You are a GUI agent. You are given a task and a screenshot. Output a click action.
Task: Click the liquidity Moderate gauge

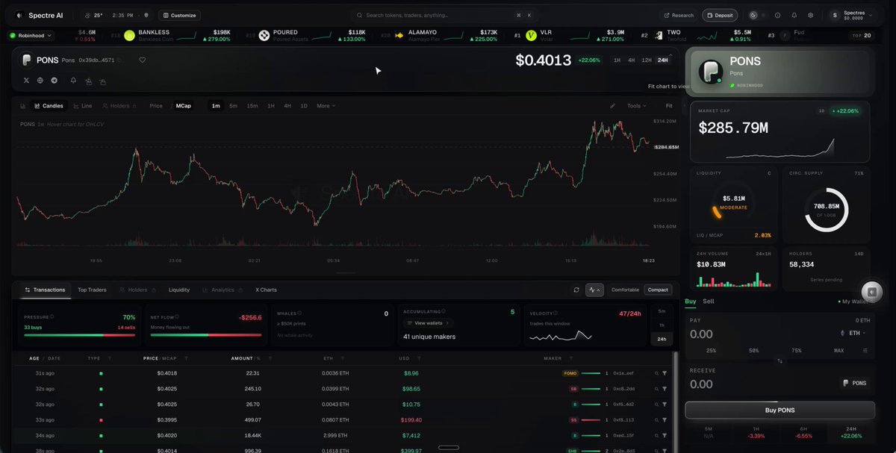tap(733, 202)
